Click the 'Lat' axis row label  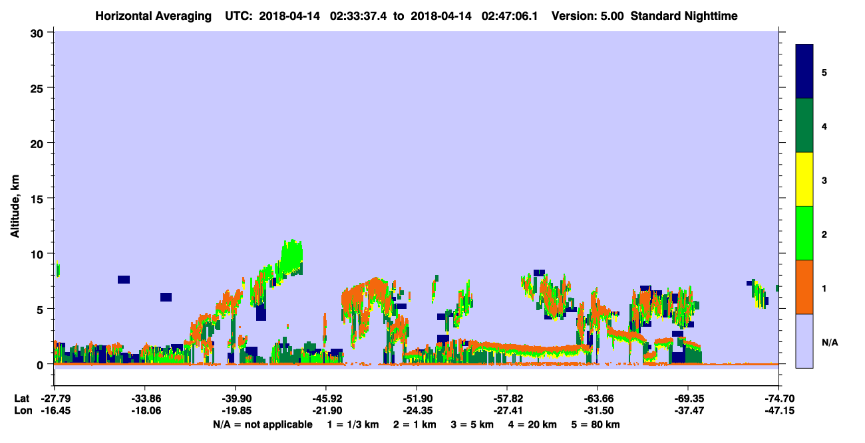coord(21,399)
